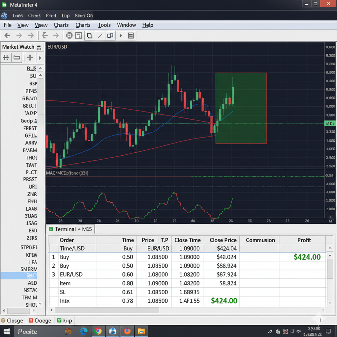Switch to the Terminal M15 tab
The width and height of the screenshot is (337, 337).
click(x=70, y=229)
